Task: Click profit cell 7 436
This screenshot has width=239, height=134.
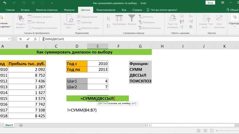Action: coord(27,81)
